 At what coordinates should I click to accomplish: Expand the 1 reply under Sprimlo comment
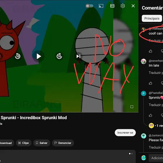(x=156, y=125)
